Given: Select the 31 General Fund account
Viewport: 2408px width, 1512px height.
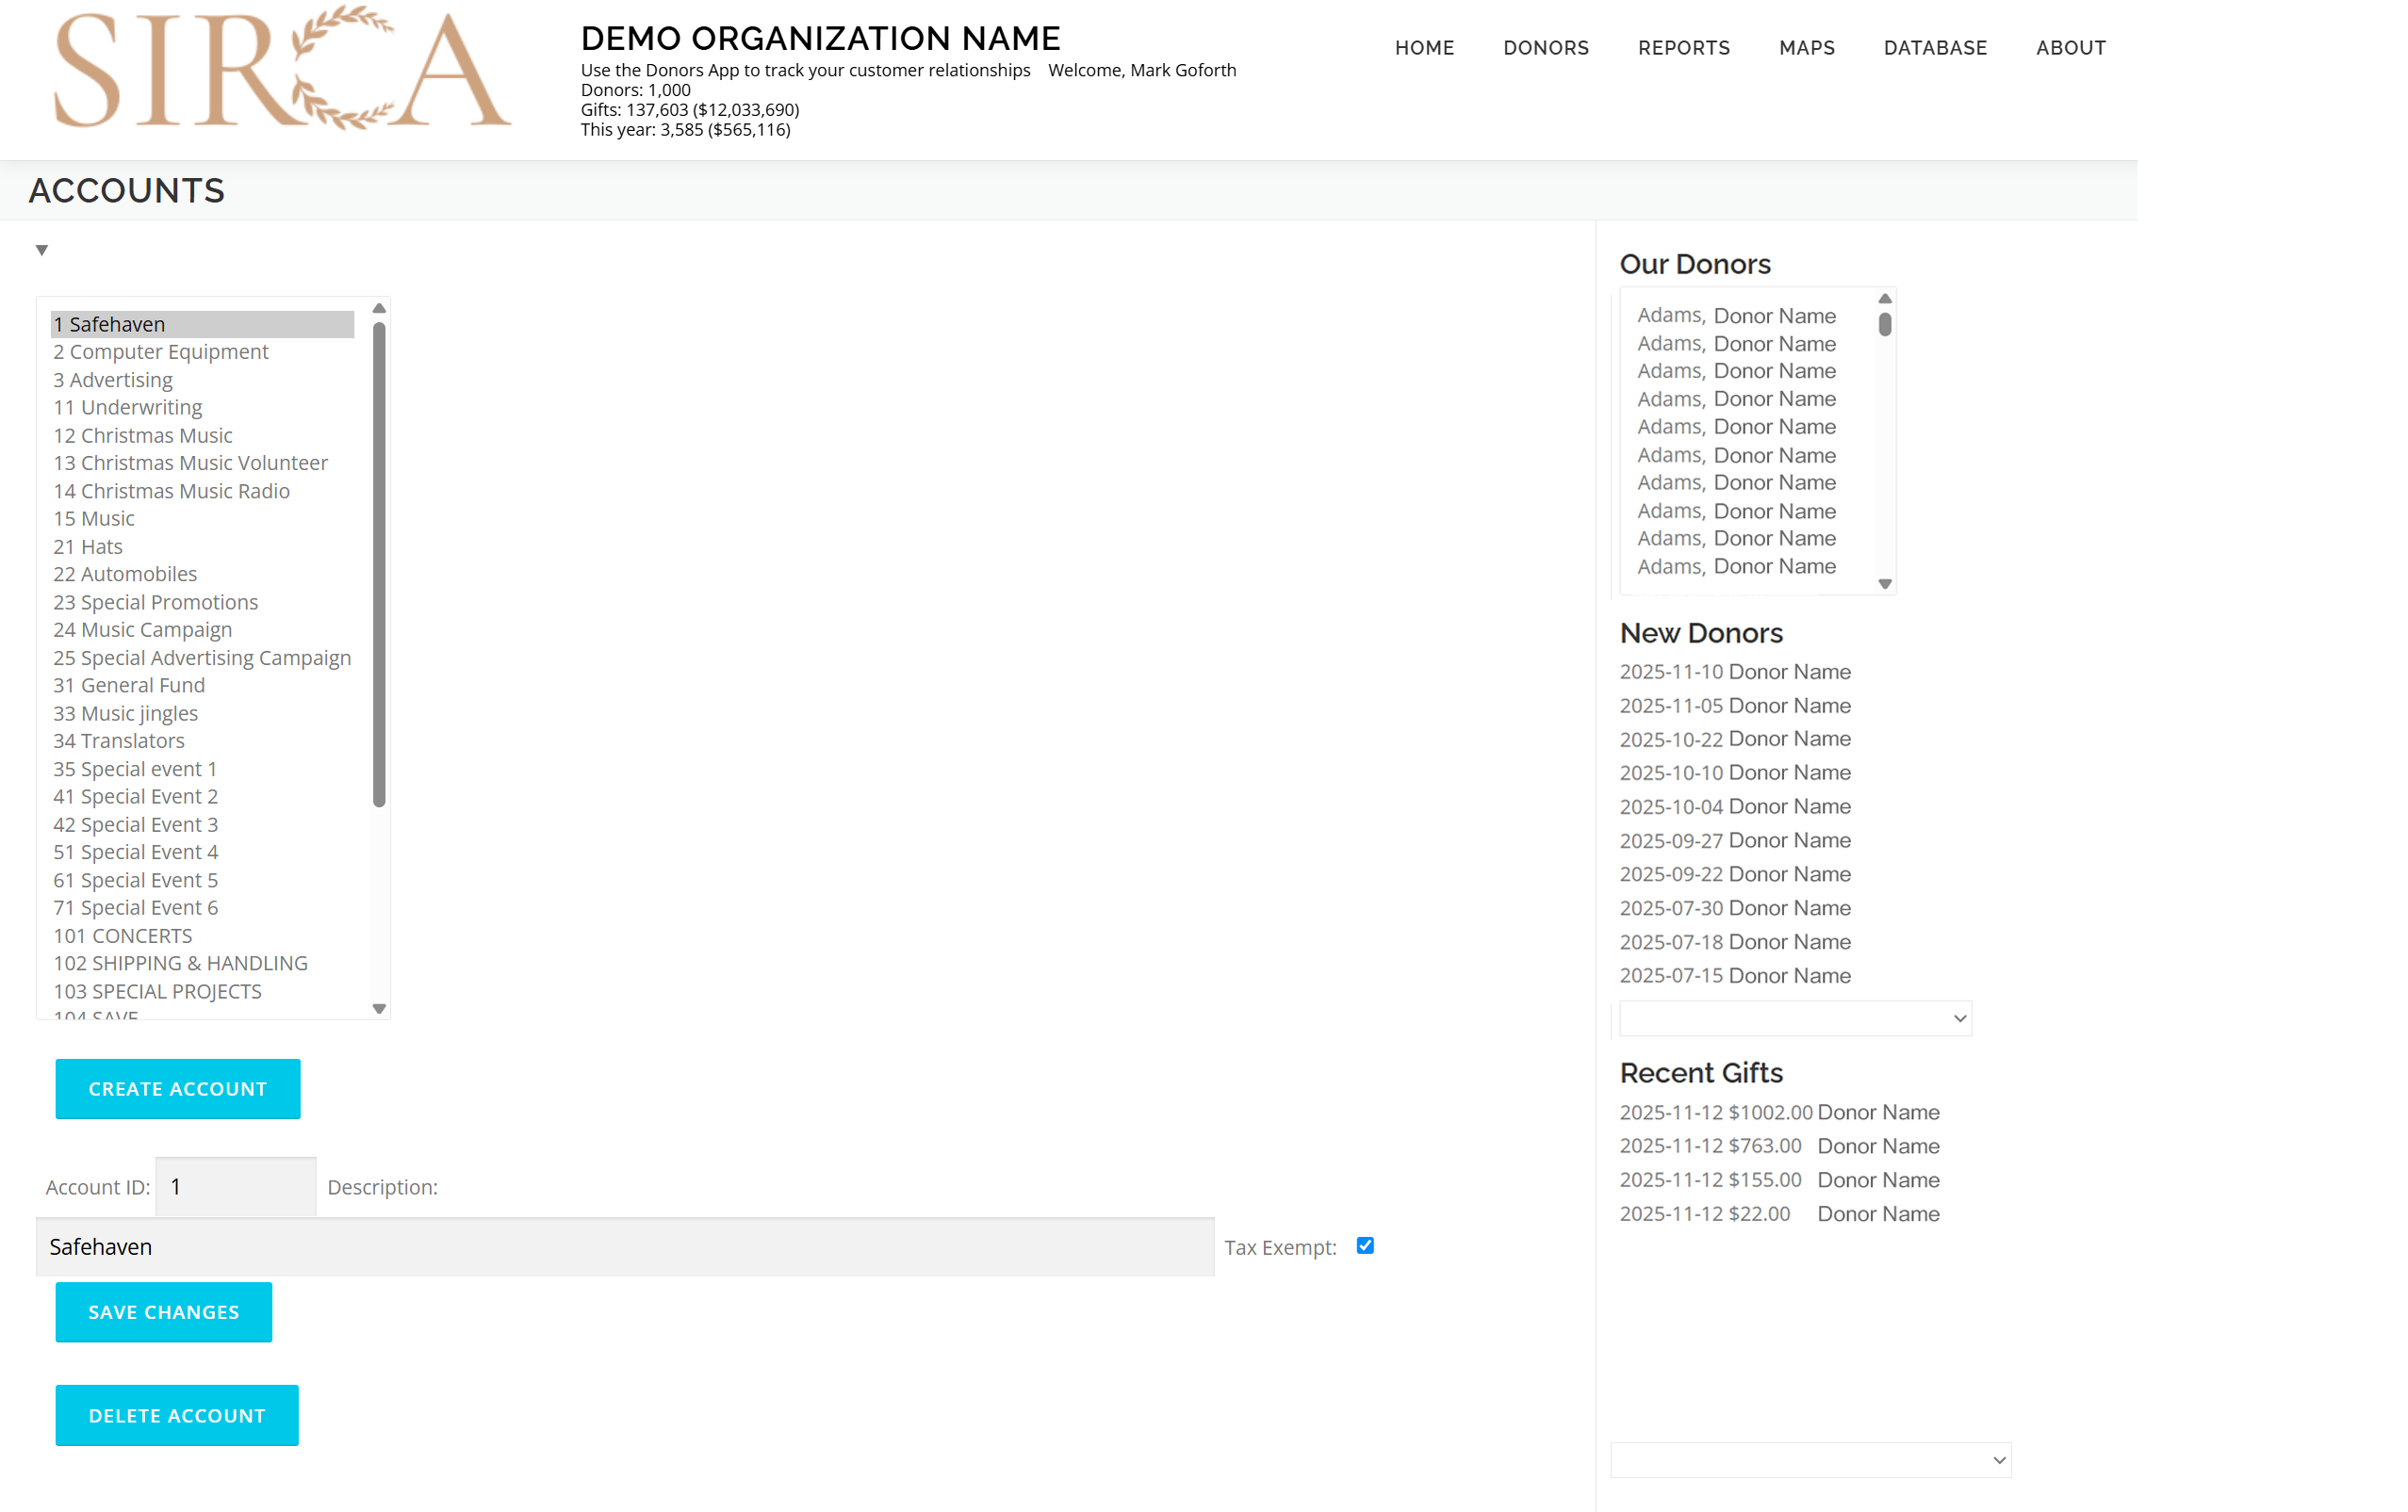Looking at the screenshot, I should [x=129, y=686].
